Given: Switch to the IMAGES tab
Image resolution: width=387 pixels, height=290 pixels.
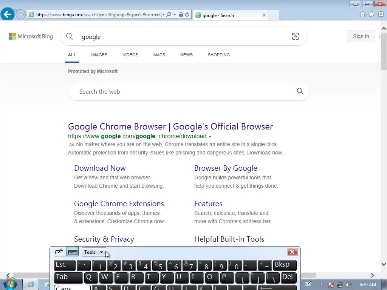Looking at the screenshot, I should point(99,55).
